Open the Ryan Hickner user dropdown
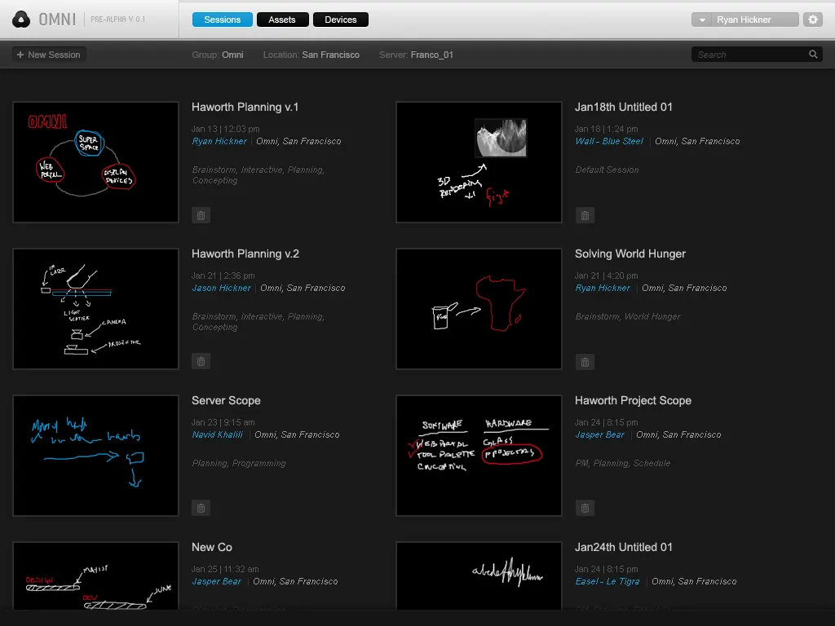This screenshot has width=835, height=626. [745, 20]
